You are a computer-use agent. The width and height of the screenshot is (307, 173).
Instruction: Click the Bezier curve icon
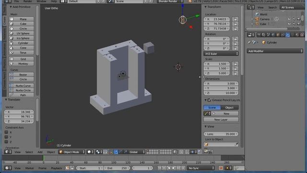click(12, 74)
